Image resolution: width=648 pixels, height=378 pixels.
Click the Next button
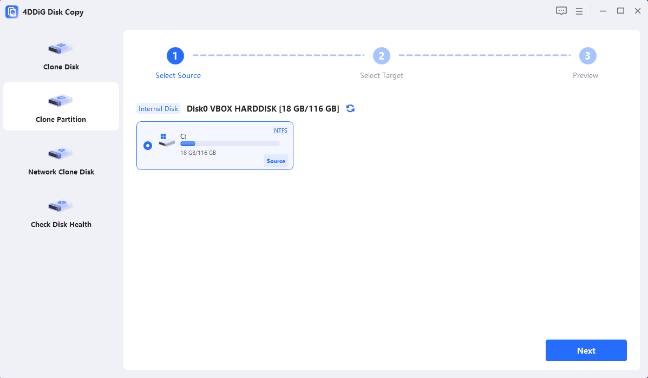pos(586,350)
